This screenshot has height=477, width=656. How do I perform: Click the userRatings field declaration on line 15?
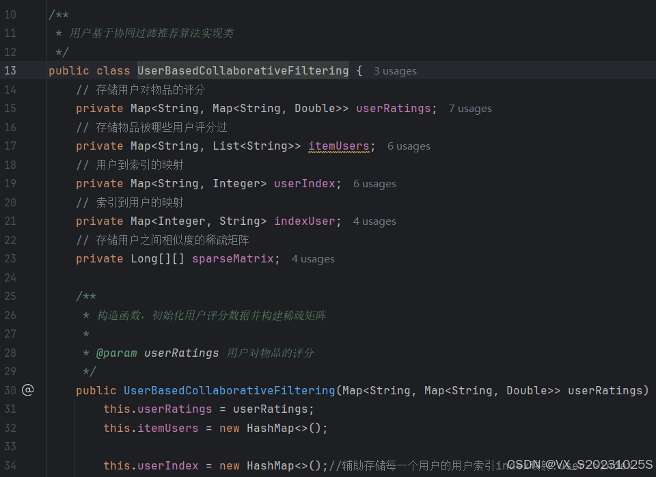tap(393, 109)
